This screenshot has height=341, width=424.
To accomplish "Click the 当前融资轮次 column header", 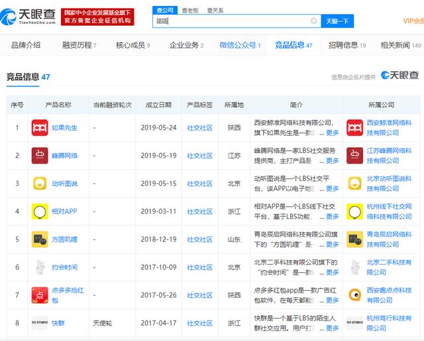I will [x=112, y=105].
